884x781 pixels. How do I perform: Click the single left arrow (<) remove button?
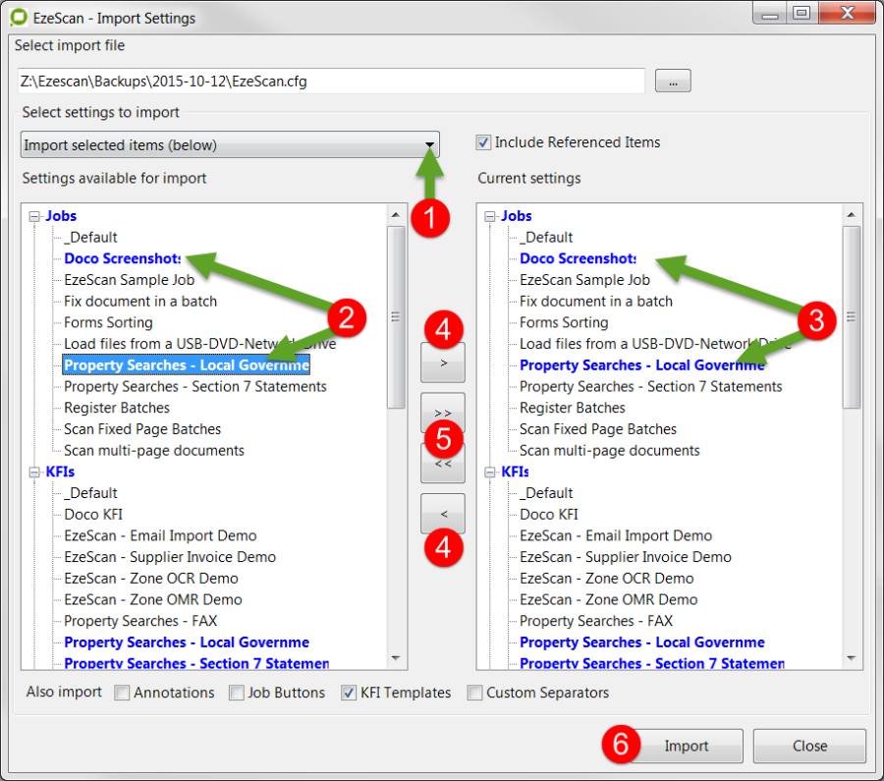tap(442, 513)
